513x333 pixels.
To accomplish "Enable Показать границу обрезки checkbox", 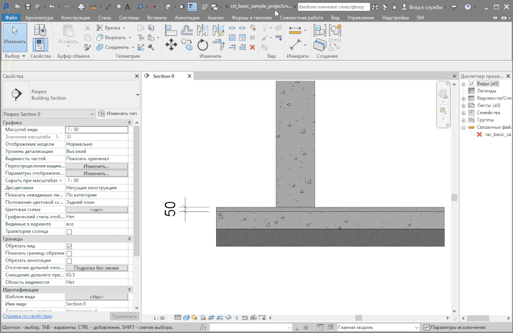I will coord(69,253).
